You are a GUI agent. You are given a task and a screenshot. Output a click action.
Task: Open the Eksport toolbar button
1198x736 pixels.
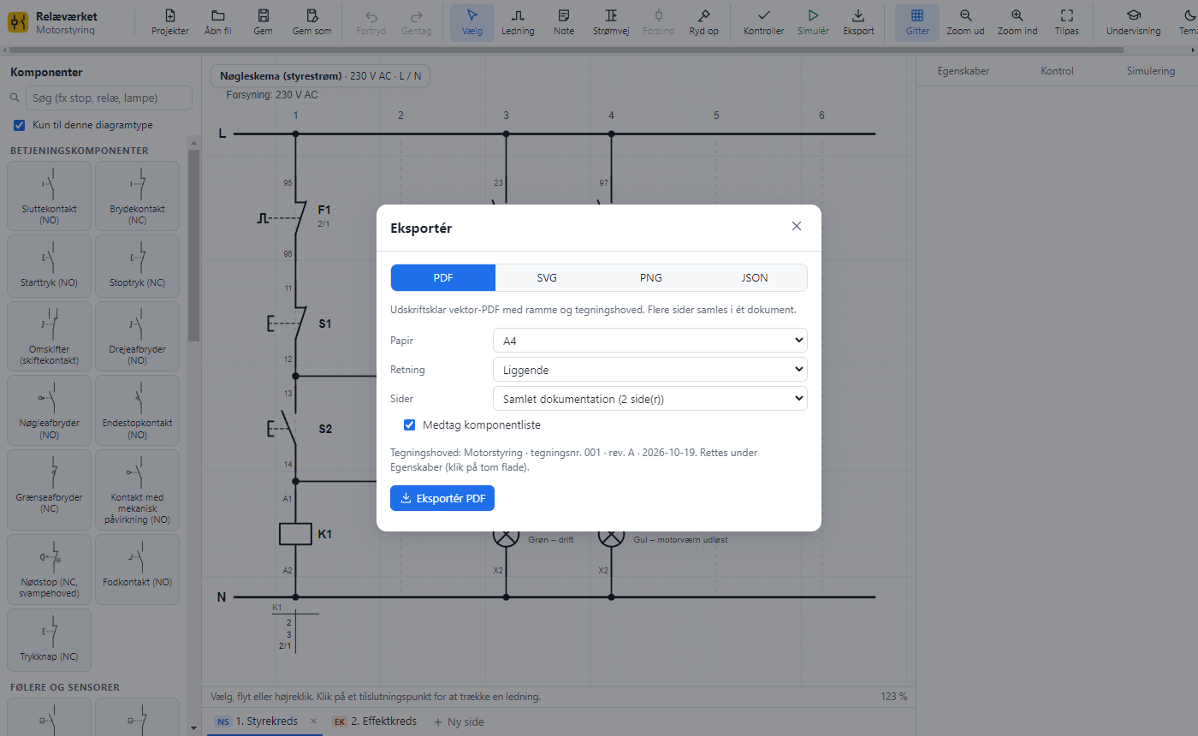[x=859, y=22]
